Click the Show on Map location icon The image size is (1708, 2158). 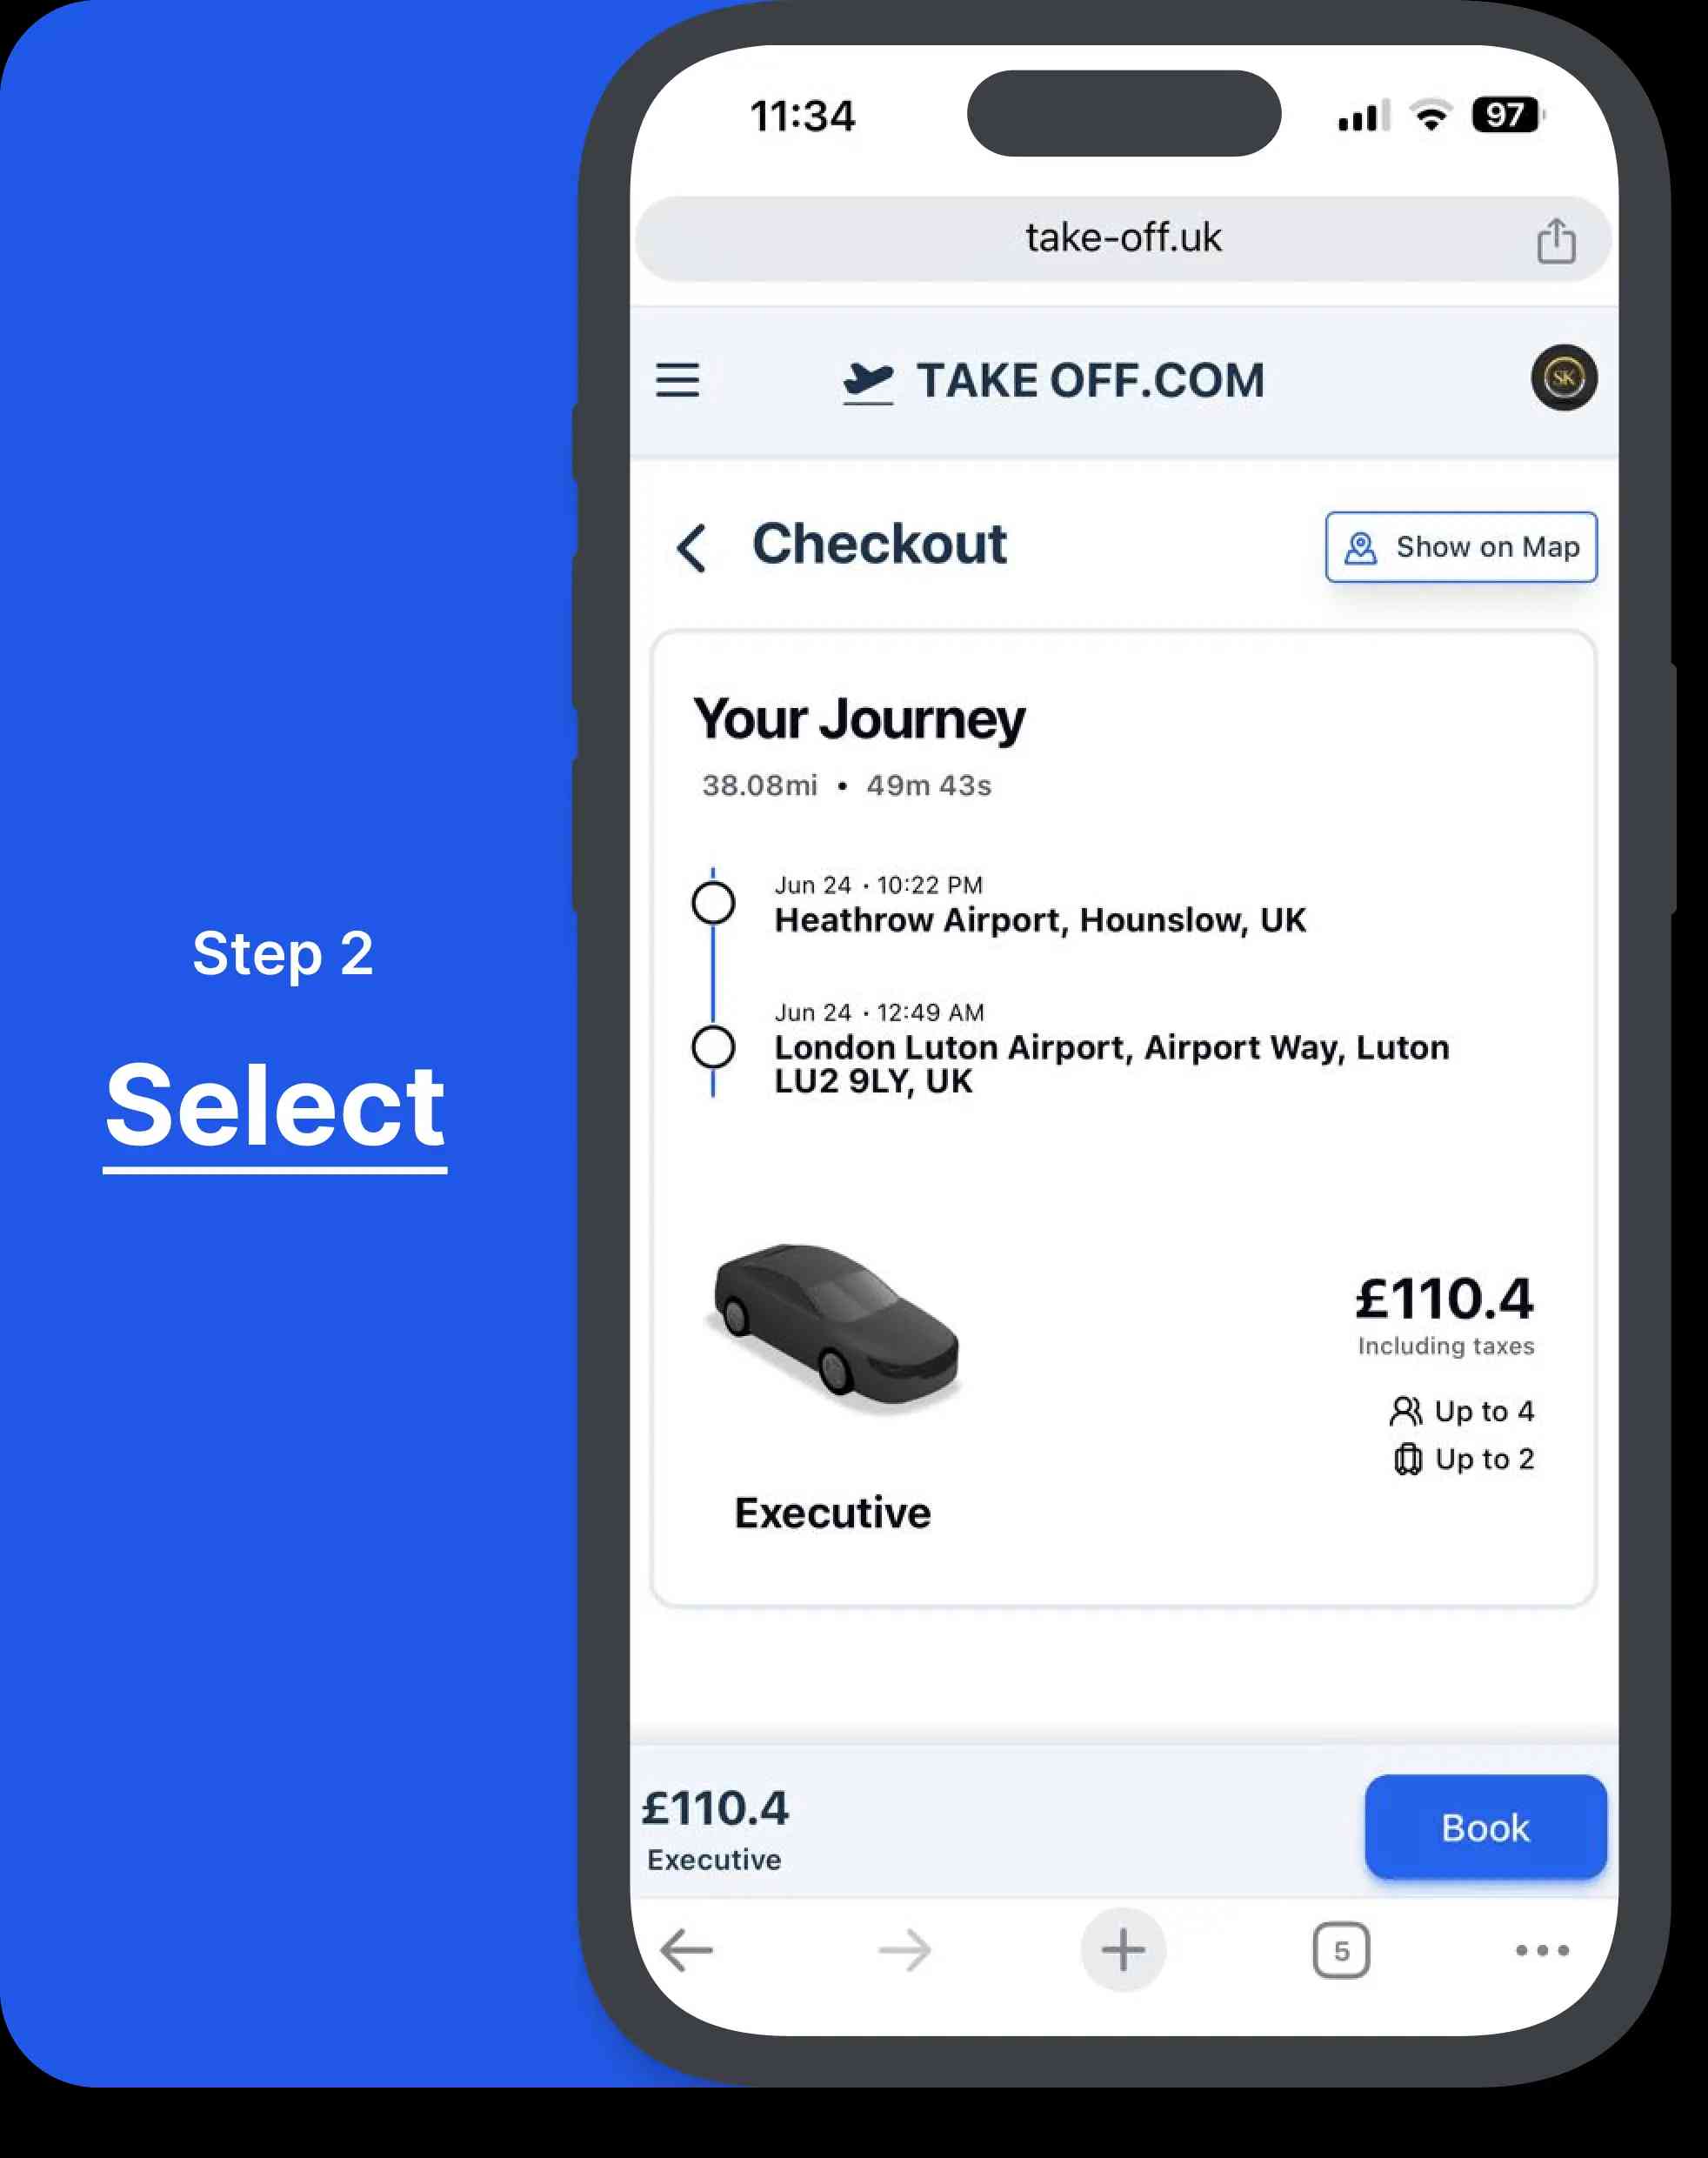[1363, 546]
